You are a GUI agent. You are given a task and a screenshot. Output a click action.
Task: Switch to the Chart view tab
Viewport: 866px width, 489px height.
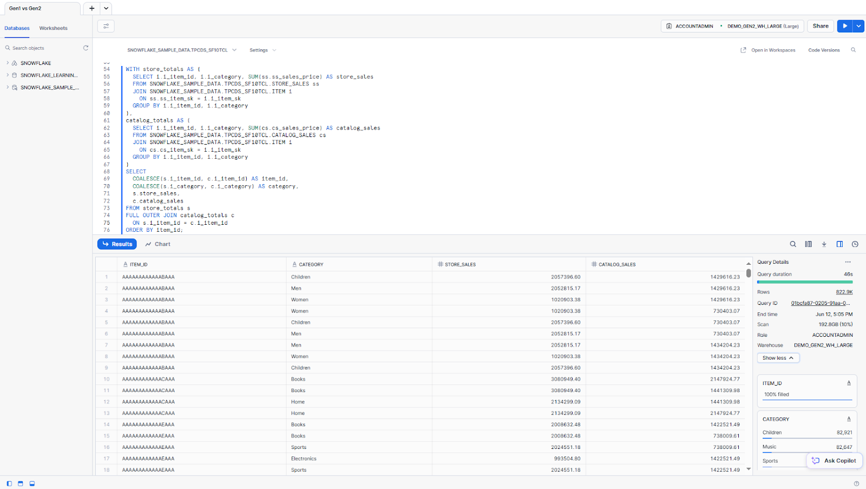(158, 244)
